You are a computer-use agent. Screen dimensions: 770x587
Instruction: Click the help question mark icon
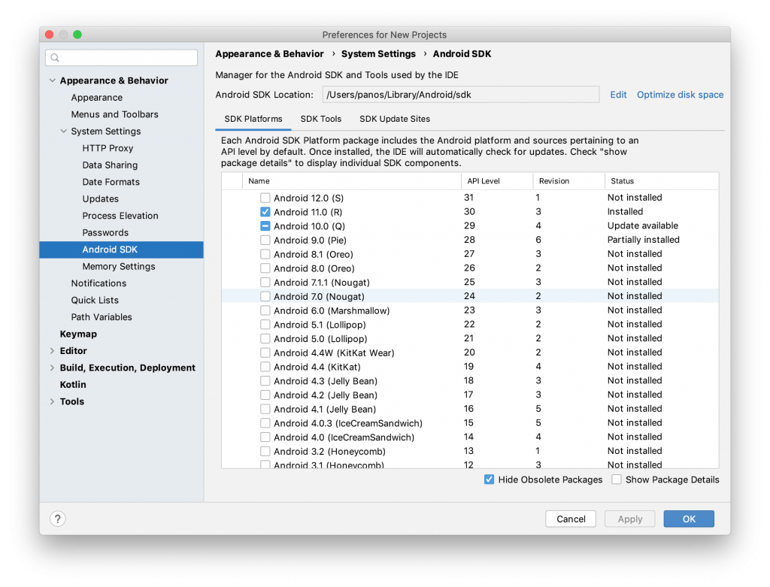tap(58, 519)
